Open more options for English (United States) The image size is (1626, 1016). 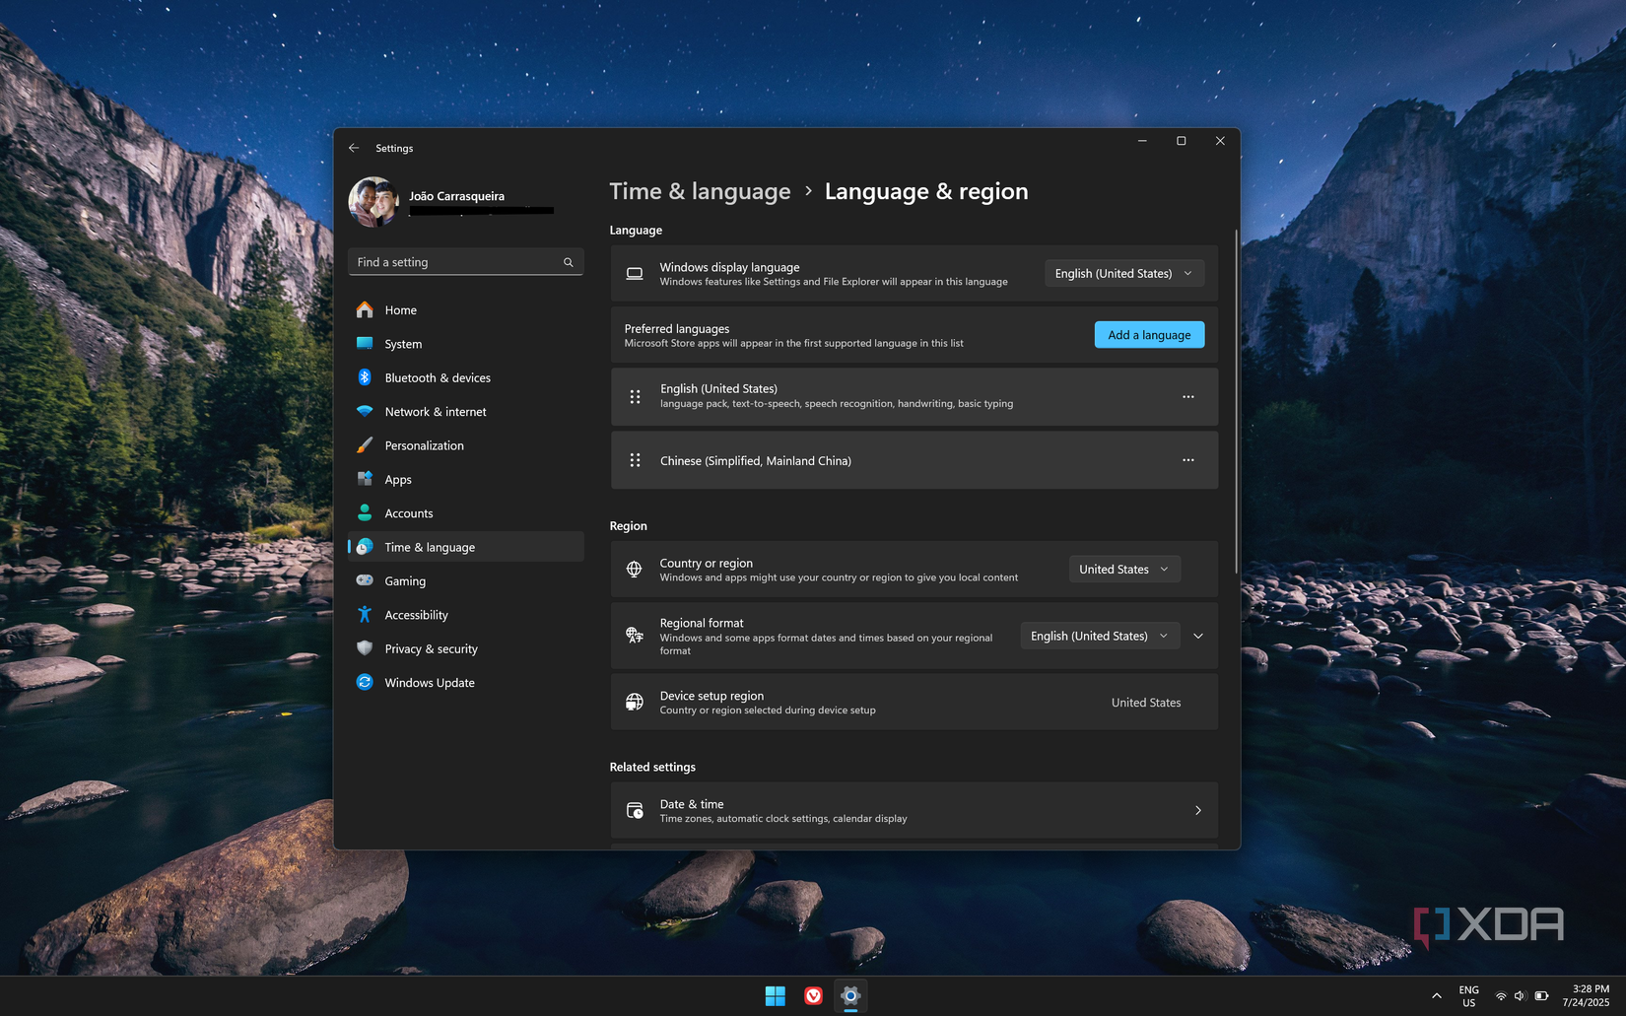pyautogui.click(x=1187, y=396)
